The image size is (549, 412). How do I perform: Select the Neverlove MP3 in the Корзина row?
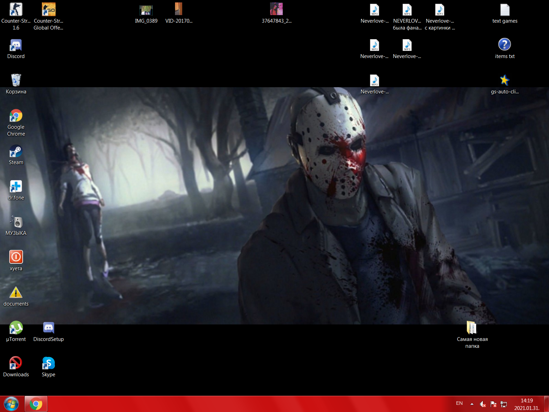pyautogui.click(x=374, y=84)
